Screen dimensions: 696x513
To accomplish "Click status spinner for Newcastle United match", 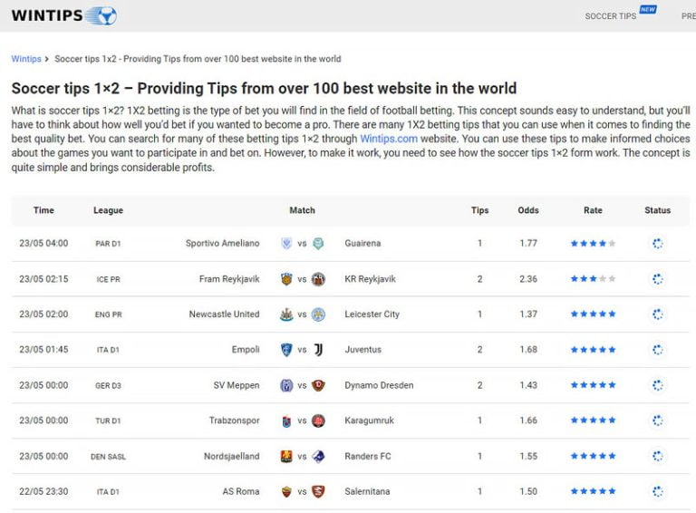I will (658, 315).
